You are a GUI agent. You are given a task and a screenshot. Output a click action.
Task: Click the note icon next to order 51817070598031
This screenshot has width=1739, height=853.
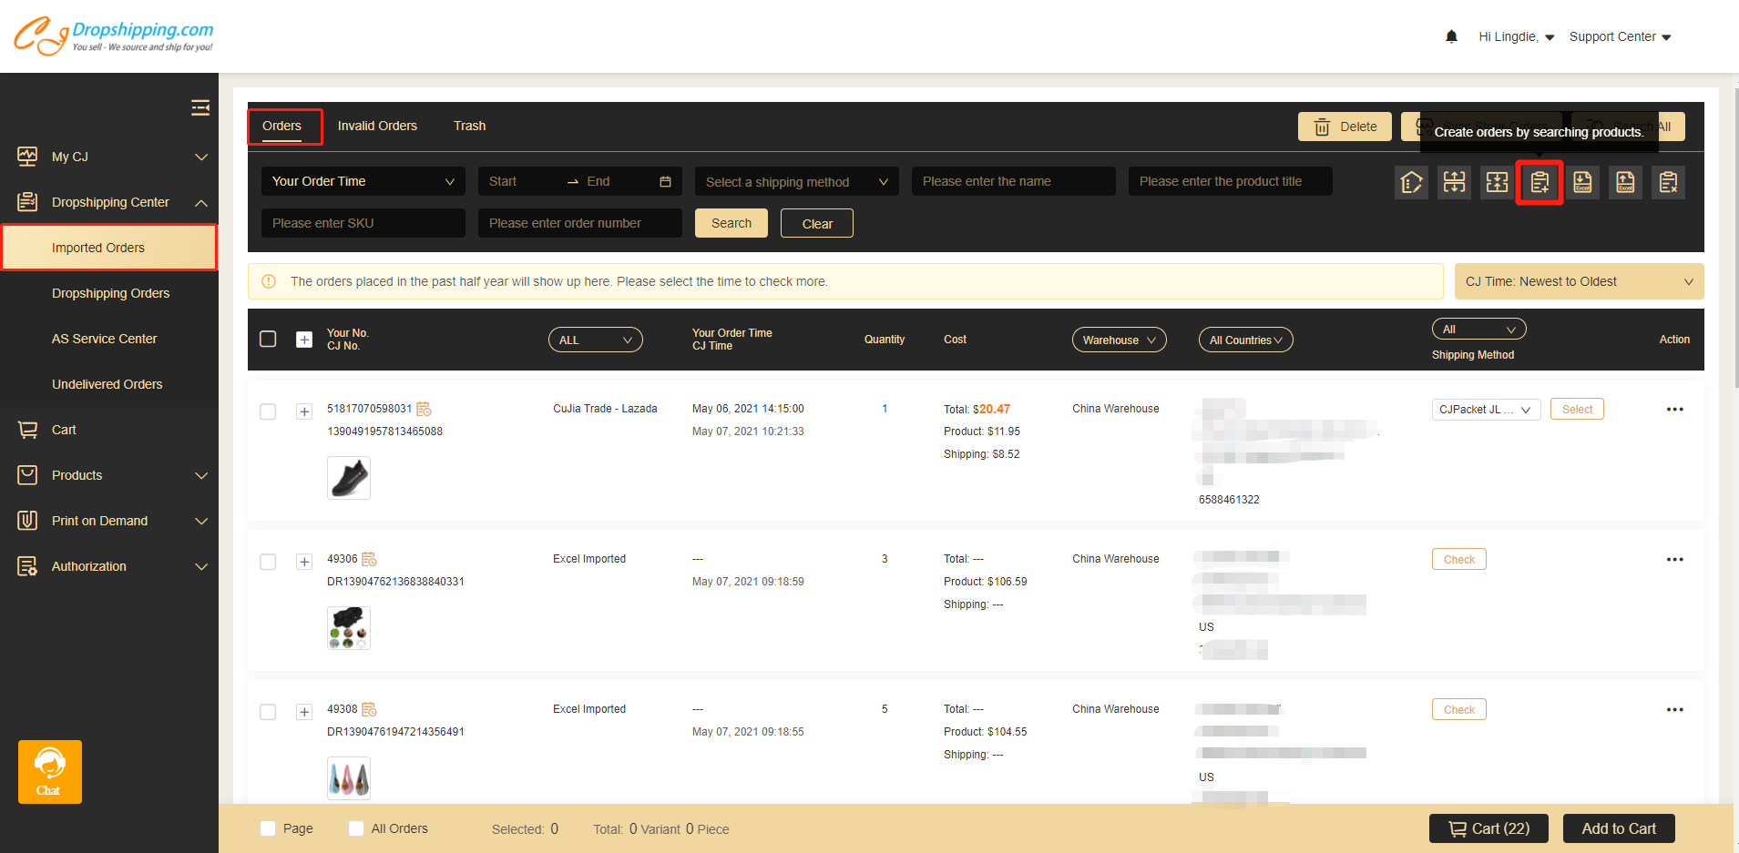click(x=424, y=409)
